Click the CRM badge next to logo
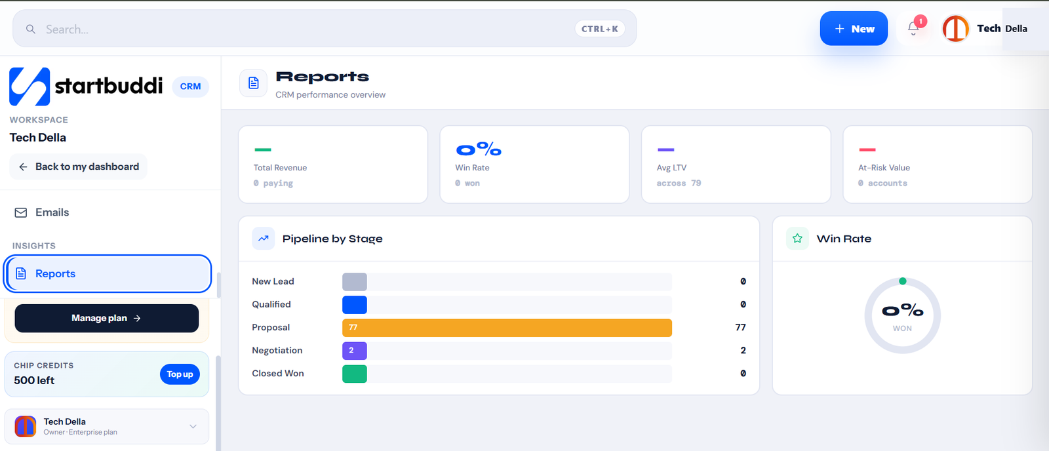This screenshot has height=451, width=1049. [x=190, y=87]
